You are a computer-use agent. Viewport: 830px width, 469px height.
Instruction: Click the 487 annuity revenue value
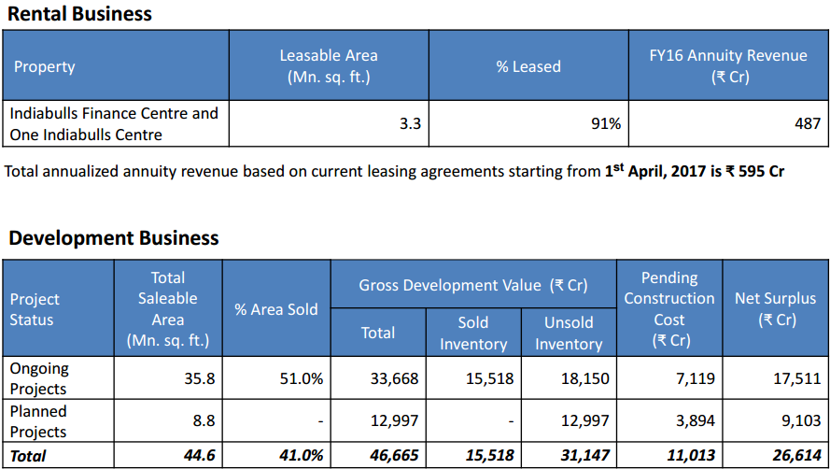(x=808, y=124)
